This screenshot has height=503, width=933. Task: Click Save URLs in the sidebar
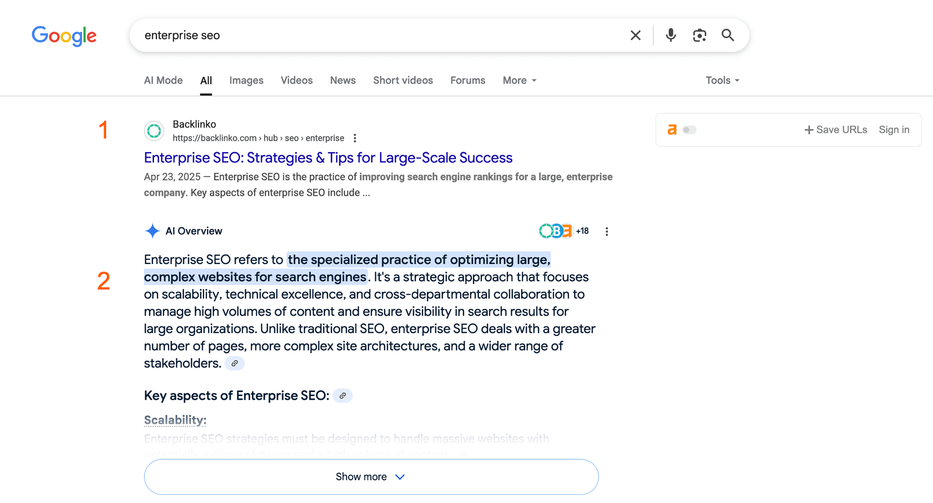pyautogui.click(x=836, y=130)
